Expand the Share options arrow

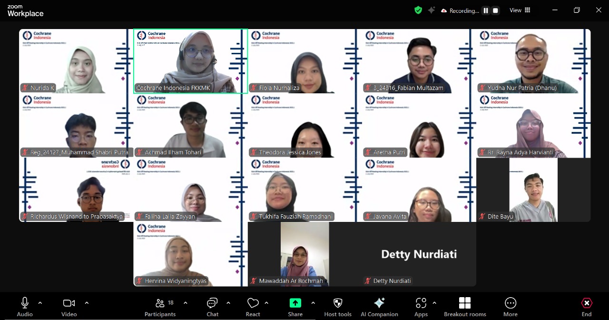(x=313, y=303)
